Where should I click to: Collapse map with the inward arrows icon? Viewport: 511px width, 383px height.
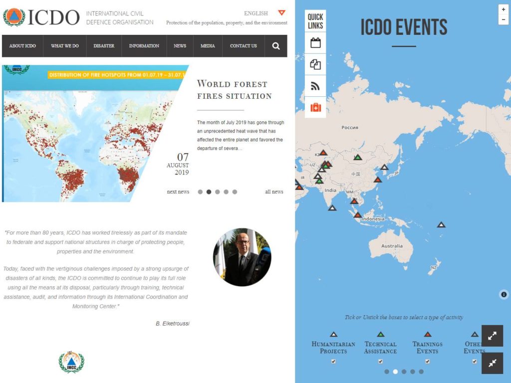click(492, 363)
